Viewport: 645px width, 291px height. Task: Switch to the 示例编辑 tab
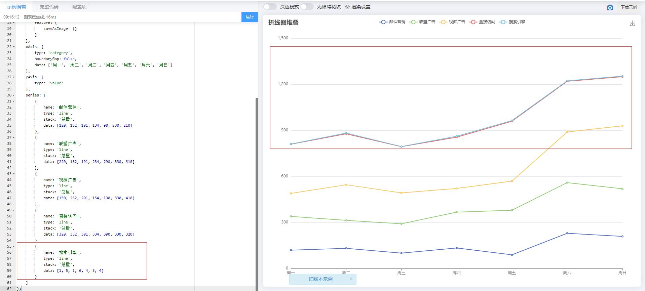pyautogui.click(x=16, y=7)
